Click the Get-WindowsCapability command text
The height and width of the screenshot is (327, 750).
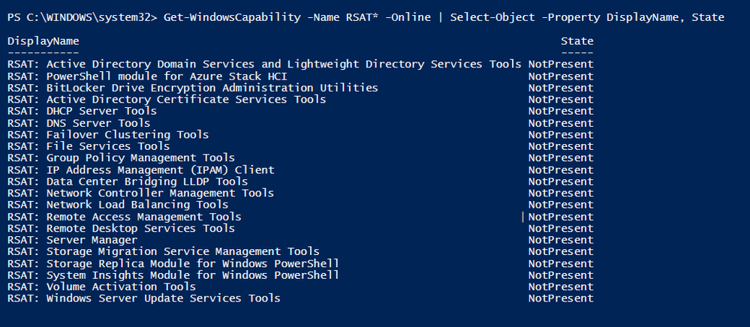tap(232, 18)
